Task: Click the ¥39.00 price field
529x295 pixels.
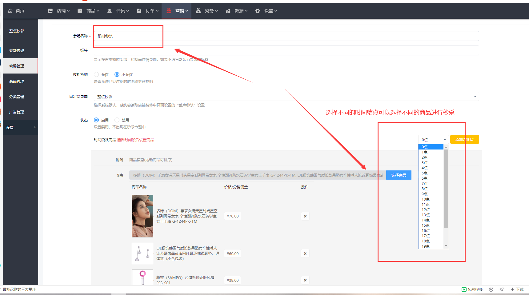Action: click(x=233, y=280)
